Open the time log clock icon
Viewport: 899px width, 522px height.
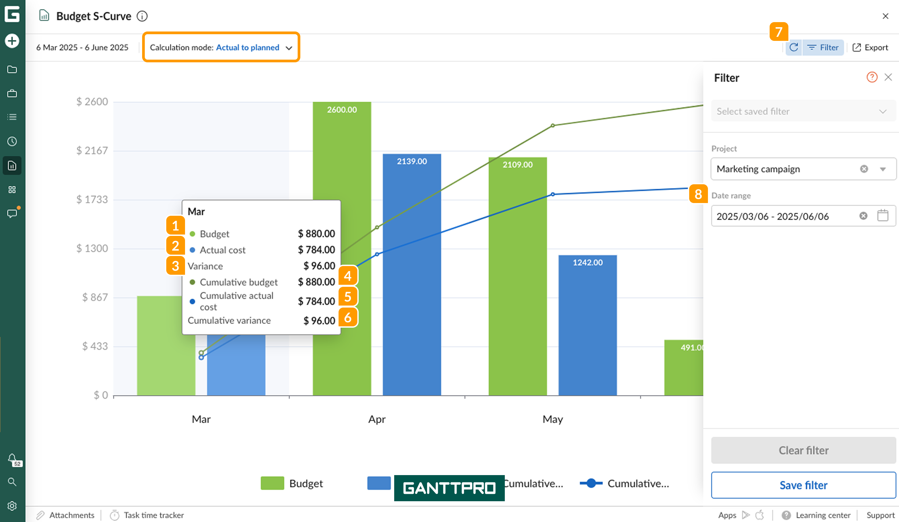coord(12,141)
